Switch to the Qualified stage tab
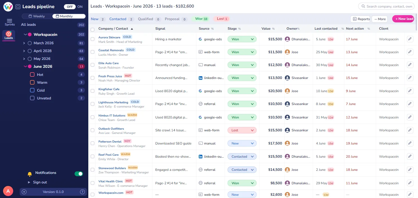 (149, 19)
